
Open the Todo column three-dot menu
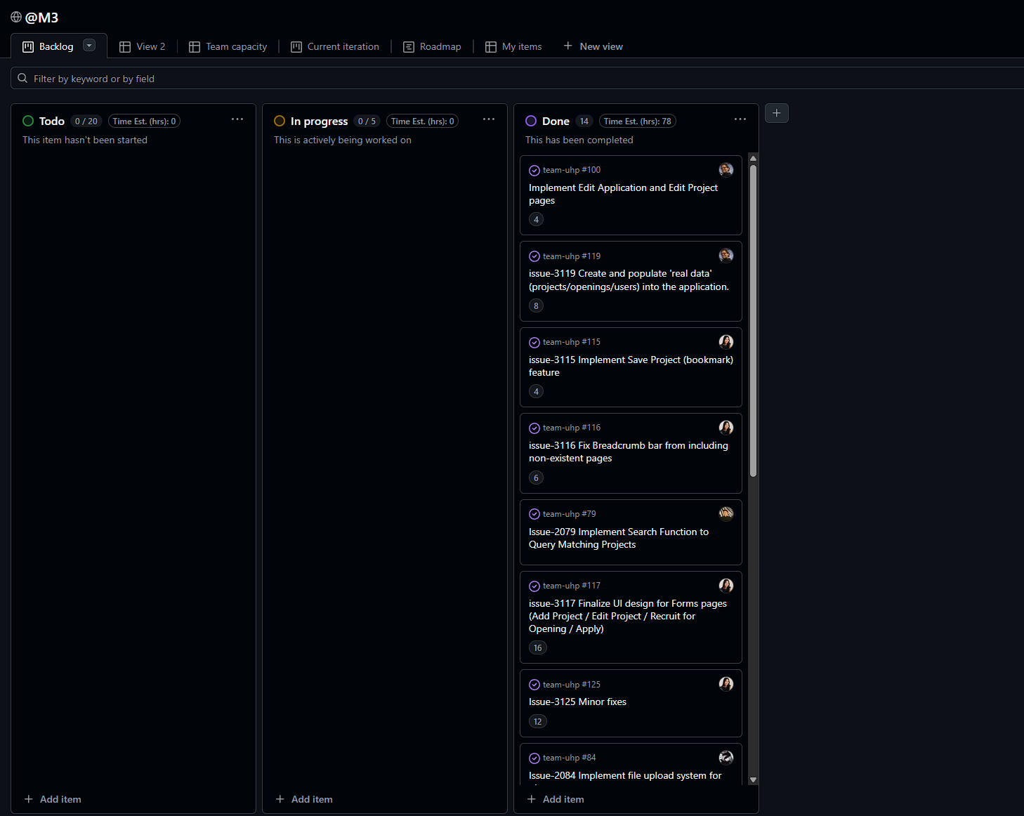tap(237, 119)
